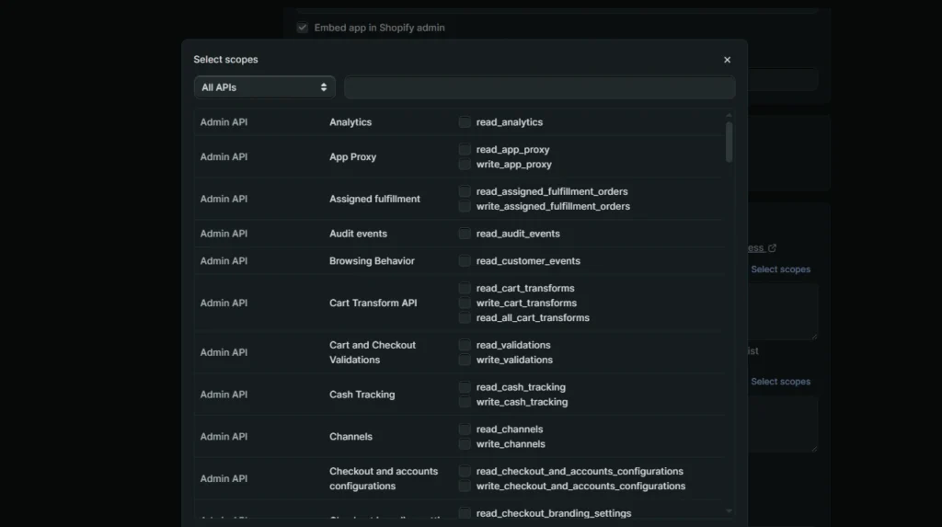This screenshot has width=942, height=527.
Task: Click the Select scopes dialog title
Action: (225, 60)
